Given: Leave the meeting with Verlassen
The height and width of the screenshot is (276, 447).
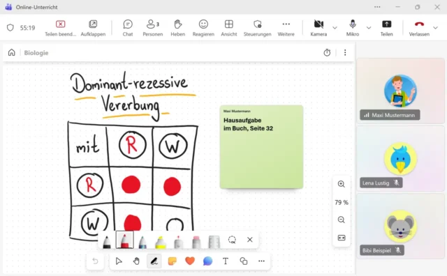Looking at the screenshot, I should tap(419, 28).
